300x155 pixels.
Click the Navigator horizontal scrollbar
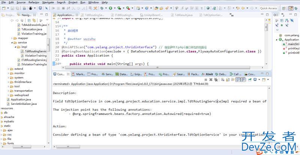[x=22, y=147]
